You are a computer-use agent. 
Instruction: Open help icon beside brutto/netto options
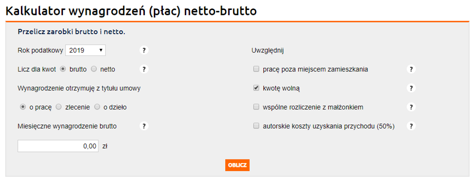tap(144, 69)
